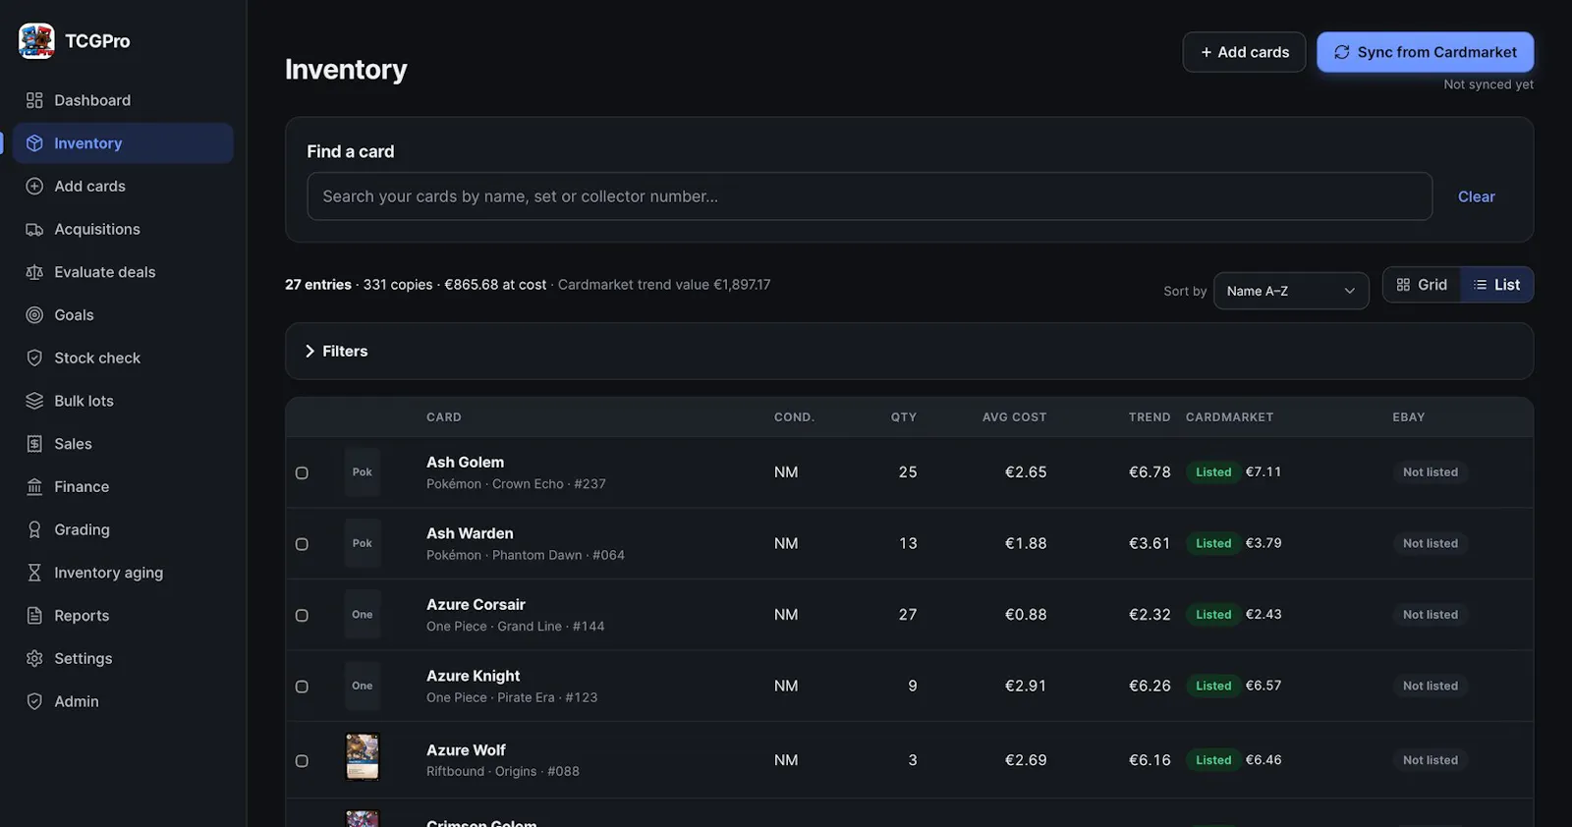Switch to Grid view
This screenshot has height=827, width=1572.
coord(1422,285)
